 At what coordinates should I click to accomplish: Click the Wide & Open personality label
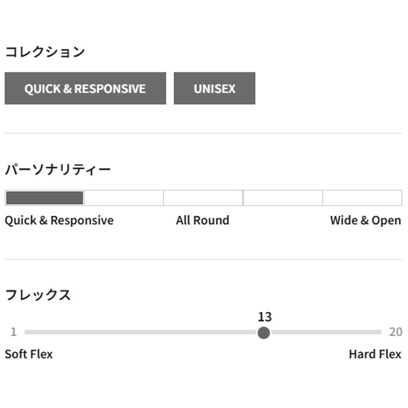(365, 221)
